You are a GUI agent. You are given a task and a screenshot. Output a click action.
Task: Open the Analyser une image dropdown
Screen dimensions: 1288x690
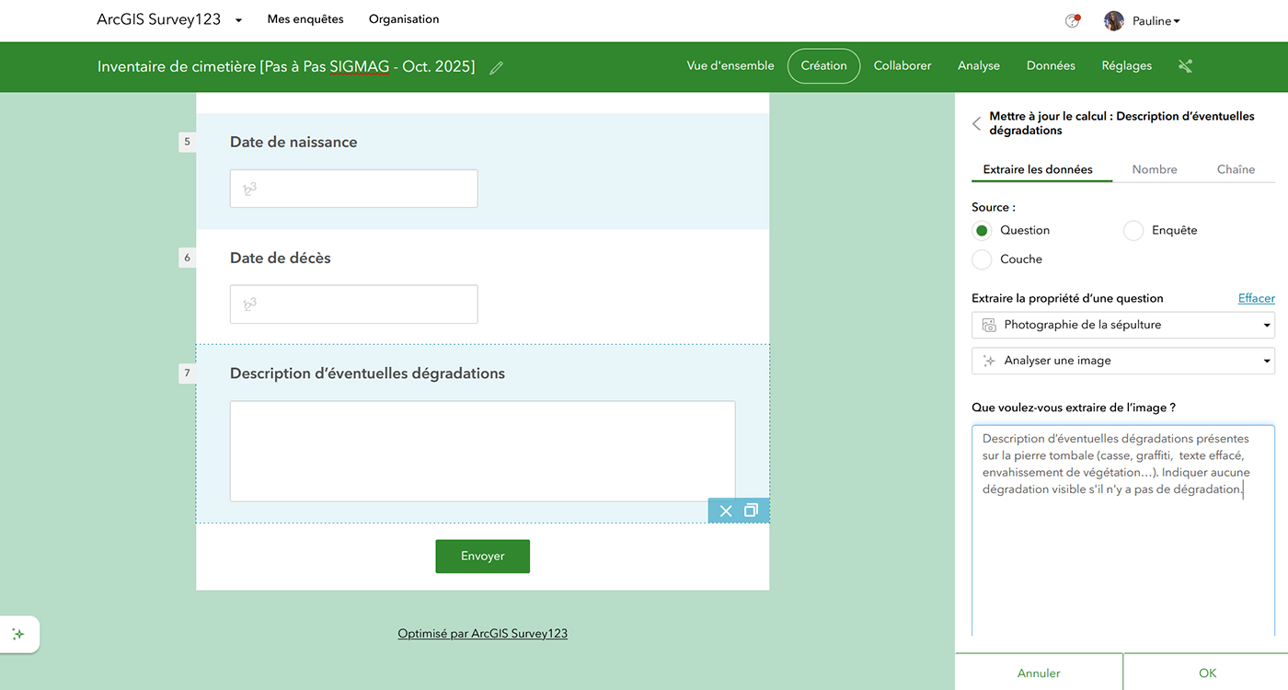point(1122,361)
